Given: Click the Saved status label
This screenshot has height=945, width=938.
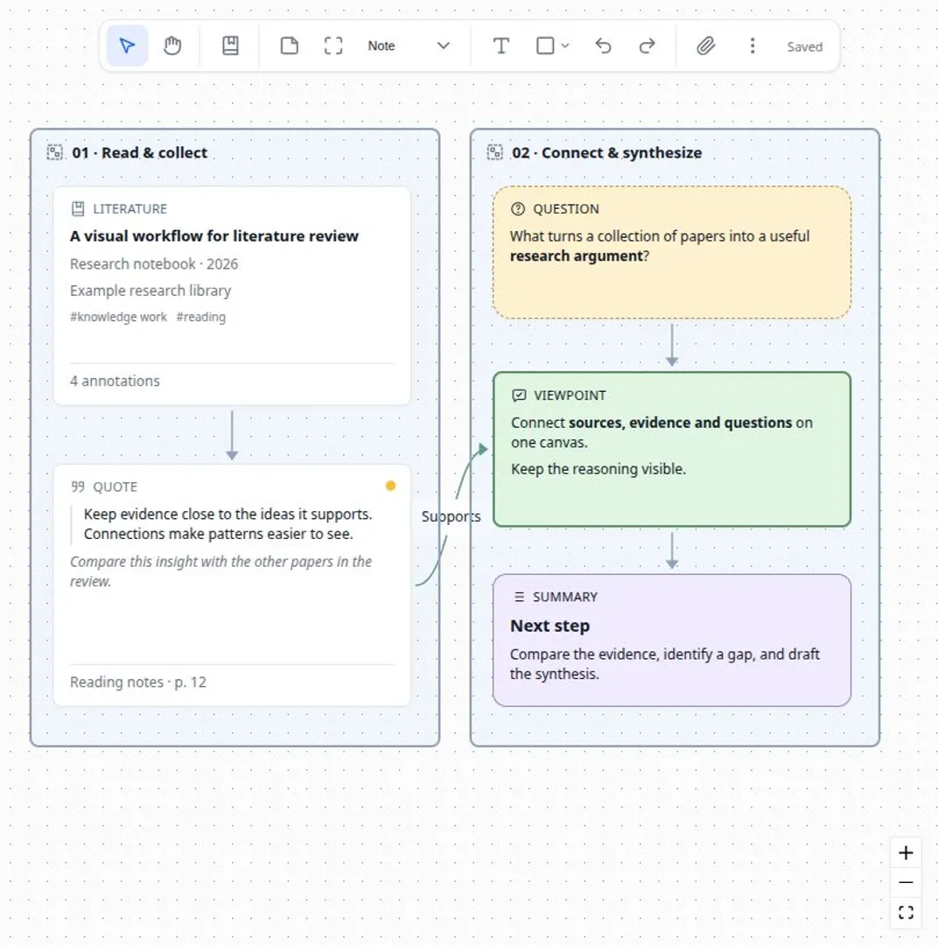Looking at the screenshot, I should click(805, 46).
